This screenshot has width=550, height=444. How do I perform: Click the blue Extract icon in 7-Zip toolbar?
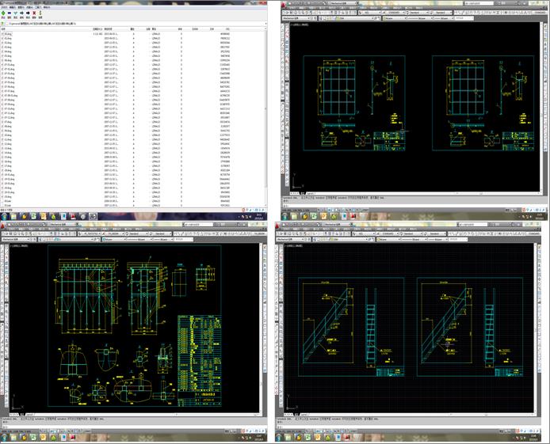coord(10,13)
